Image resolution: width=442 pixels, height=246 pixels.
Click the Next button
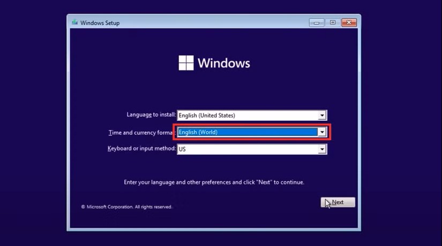coord(338,202)
